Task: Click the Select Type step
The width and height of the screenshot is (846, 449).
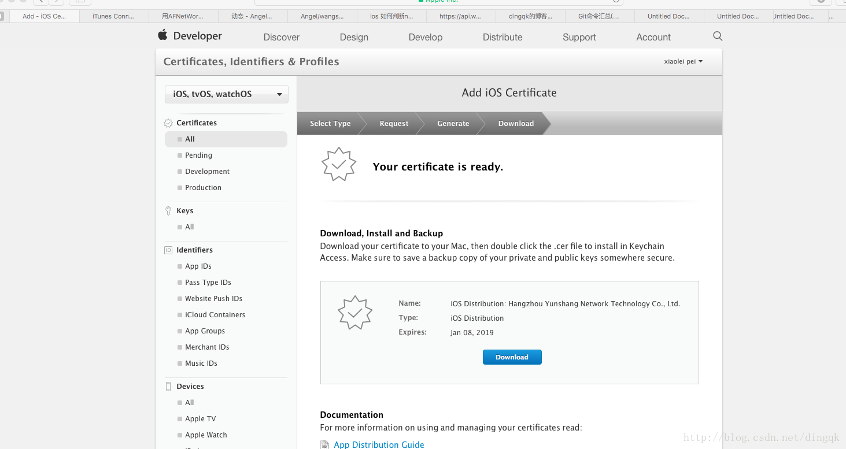Action: click(330, 124)
